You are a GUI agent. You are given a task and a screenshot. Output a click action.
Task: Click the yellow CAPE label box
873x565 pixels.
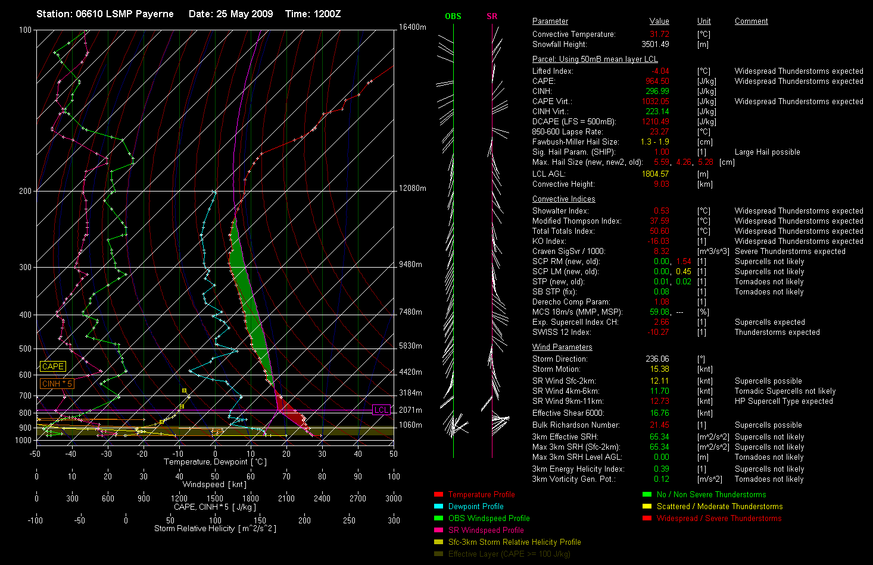click(x=52, y=366)
